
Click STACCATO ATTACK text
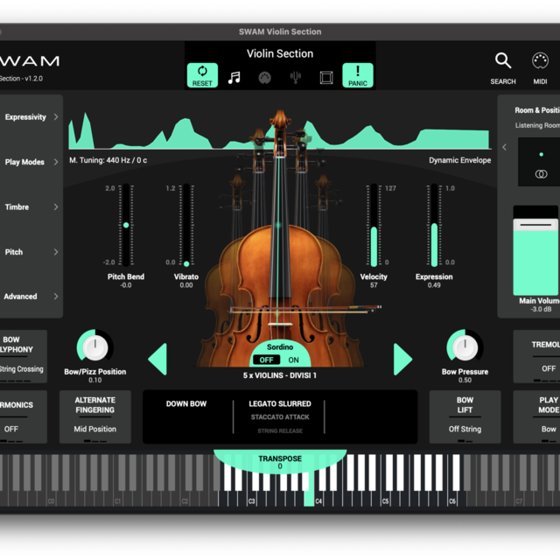tap(280, 417)
